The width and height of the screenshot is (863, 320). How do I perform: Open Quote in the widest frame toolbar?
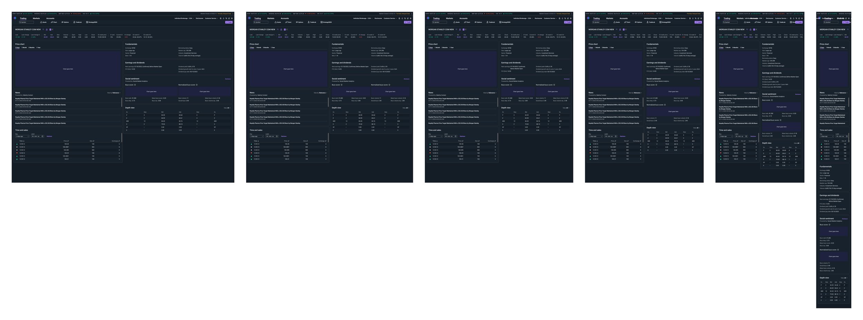(43, 22)
